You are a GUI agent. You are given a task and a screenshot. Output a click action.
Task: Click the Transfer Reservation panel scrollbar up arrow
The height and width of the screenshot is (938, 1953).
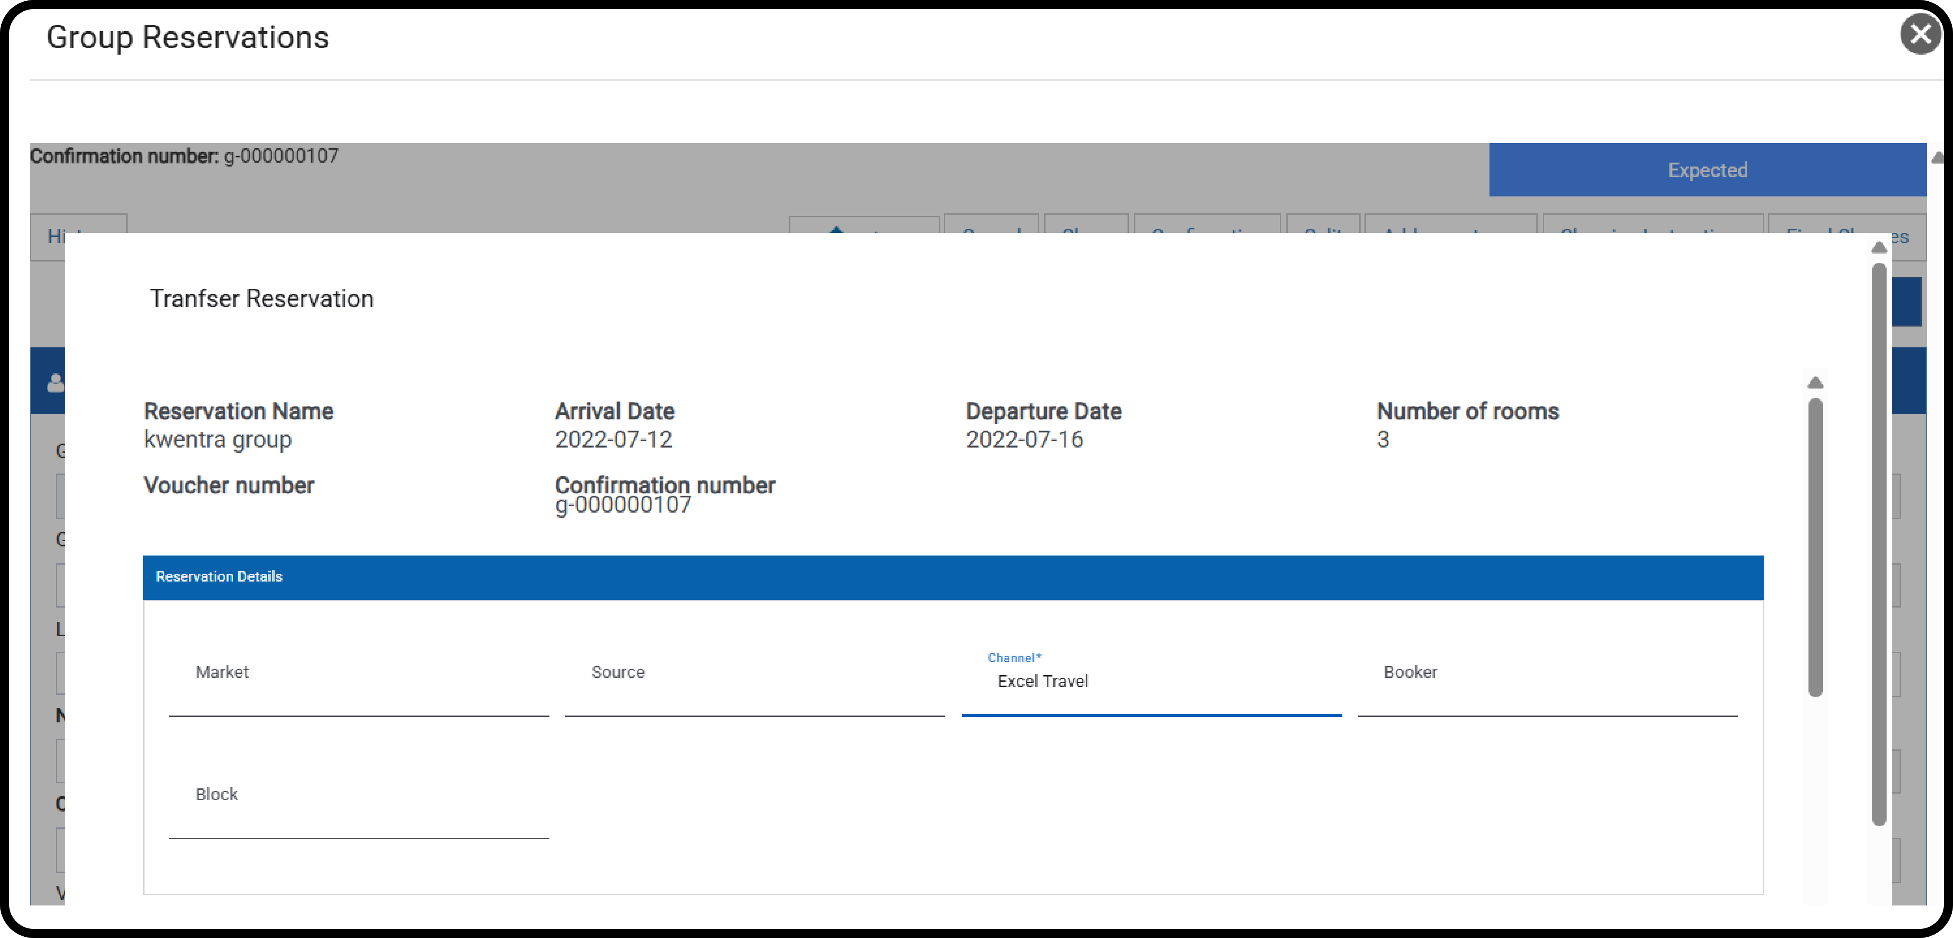point(1879,248)
